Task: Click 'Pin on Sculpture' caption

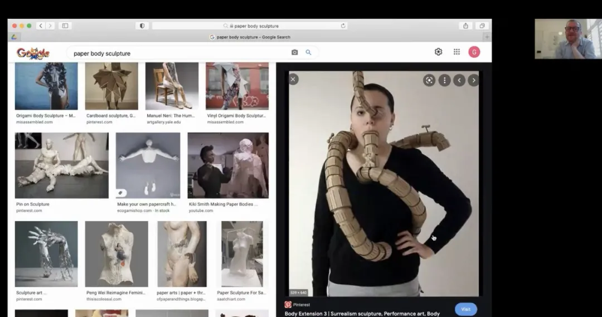Action: 33,204
